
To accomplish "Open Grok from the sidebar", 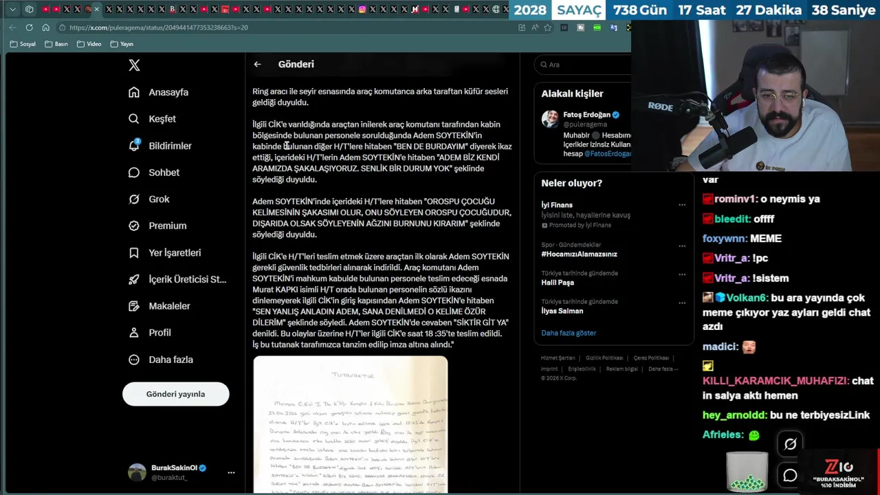I will tap(148, 199).
